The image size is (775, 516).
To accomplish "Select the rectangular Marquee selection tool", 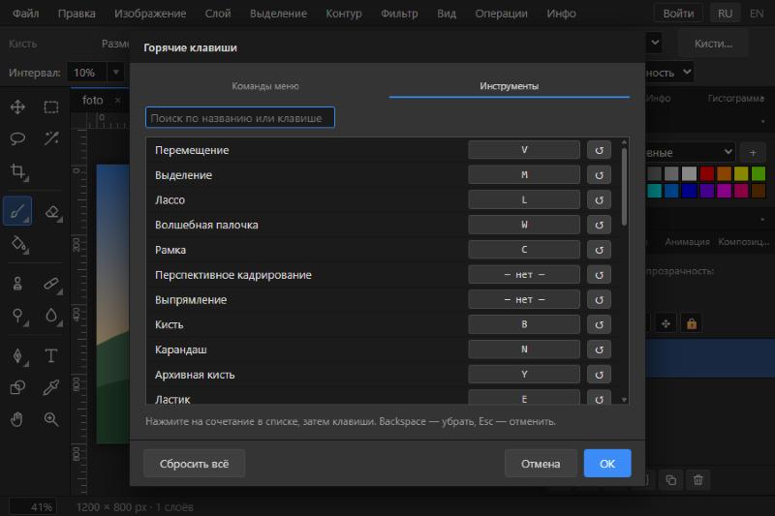I will point(51,107).
